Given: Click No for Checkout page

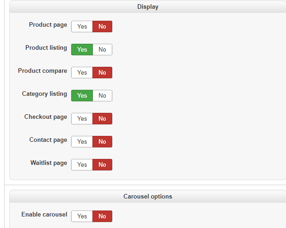Looking at the screenshot, I should point(102,119).
